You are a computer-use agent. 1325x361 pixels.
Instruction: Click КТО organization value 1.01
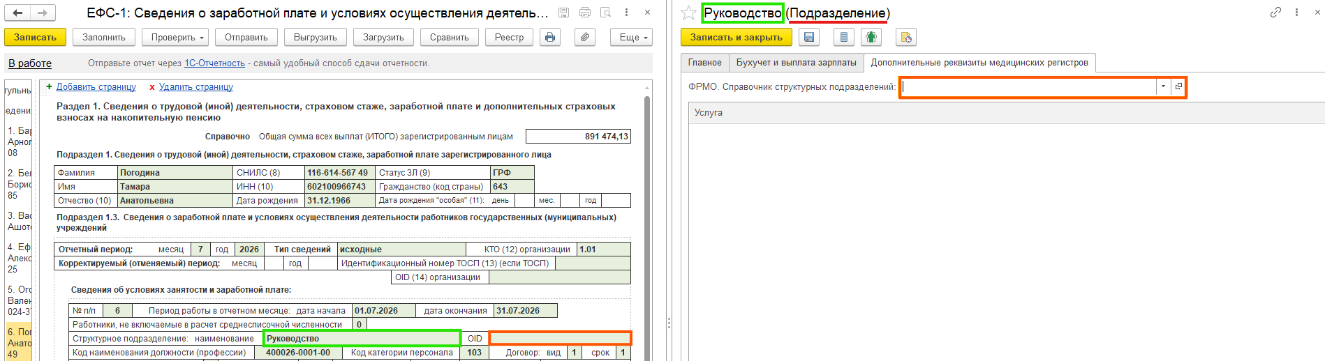pyautogui.click(x=604, y=249)
